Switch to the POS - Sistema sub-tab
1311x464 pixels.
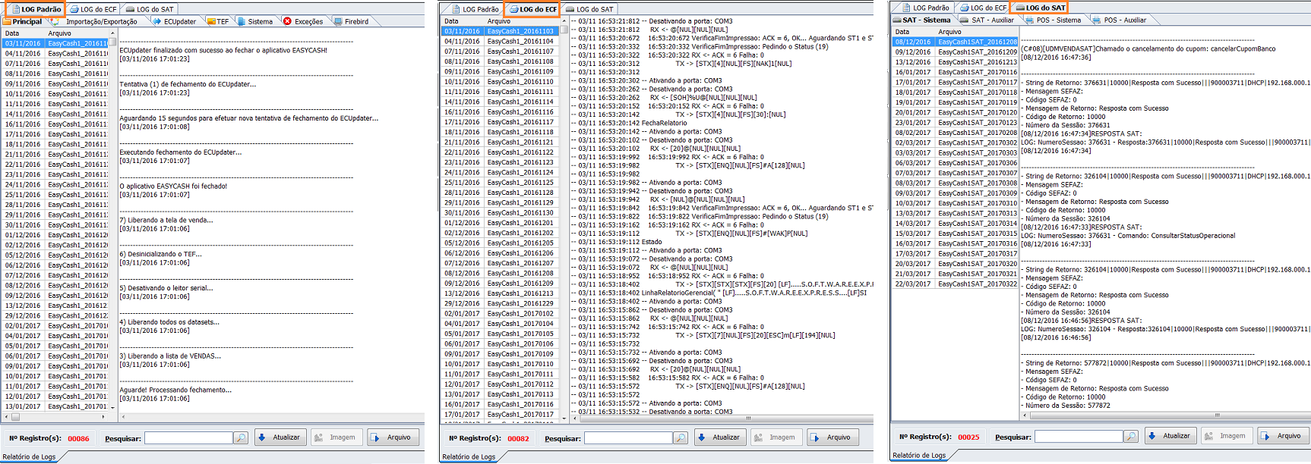(1053, 20)
